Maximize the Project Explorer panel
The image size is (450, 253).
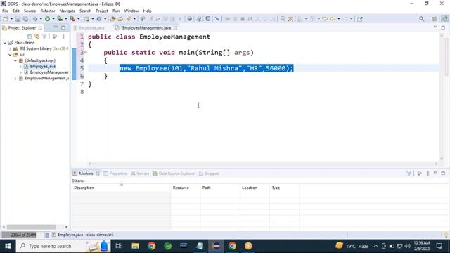tap(63, 28)
